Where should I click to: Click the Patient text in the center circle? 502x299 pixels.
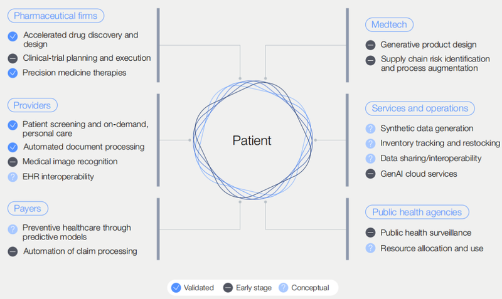pos(252,140)
